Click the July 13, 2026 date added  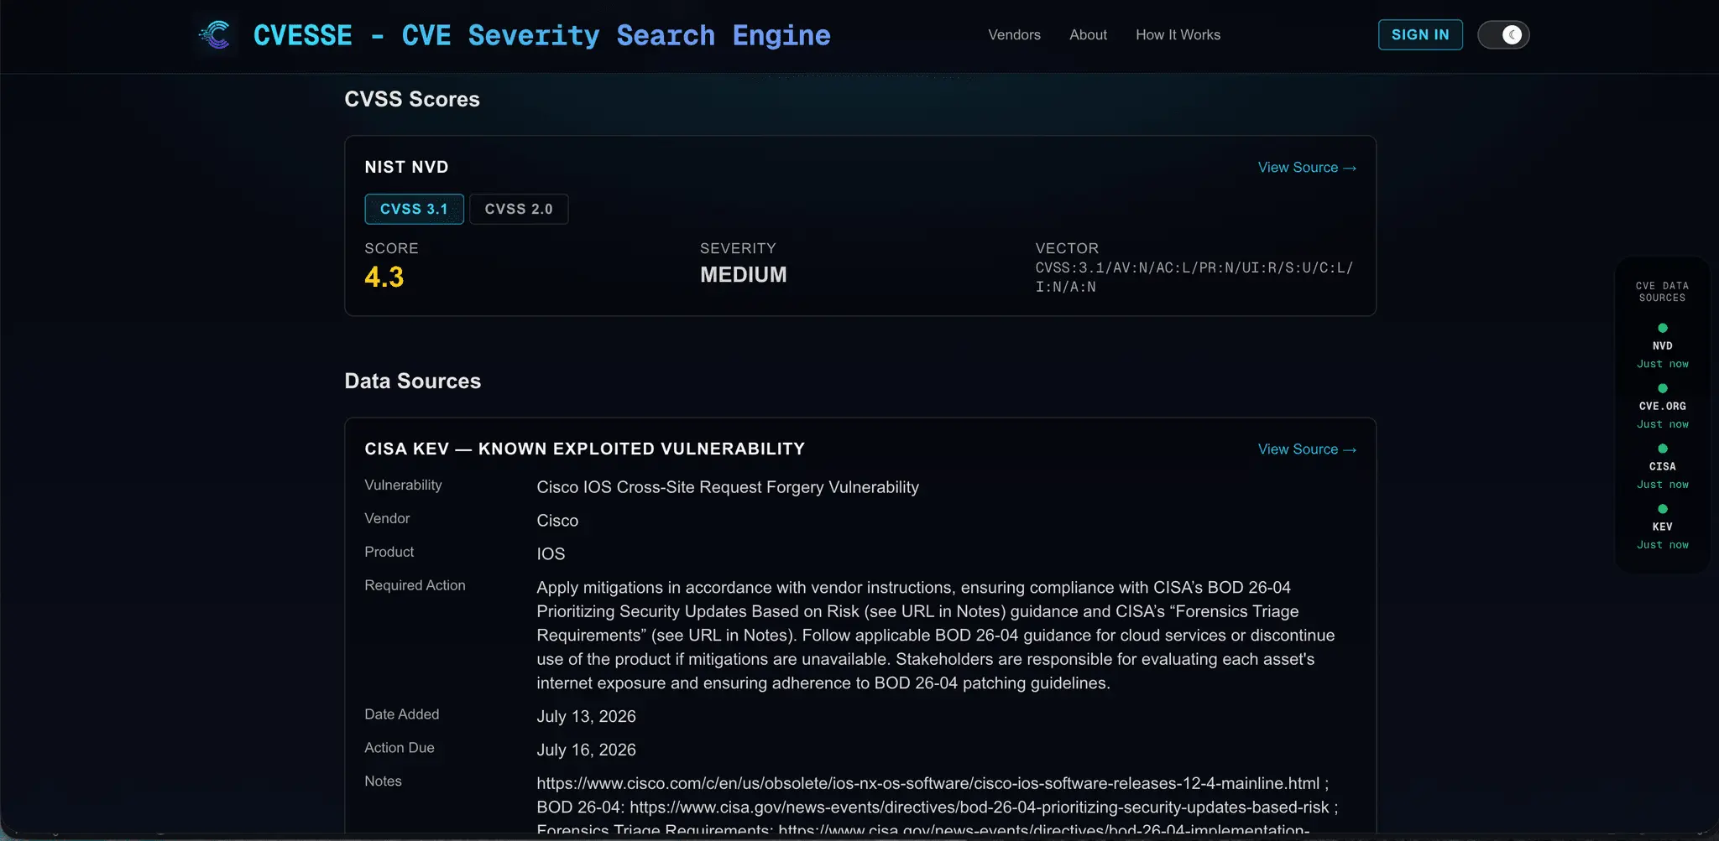[x=586, y=716]
